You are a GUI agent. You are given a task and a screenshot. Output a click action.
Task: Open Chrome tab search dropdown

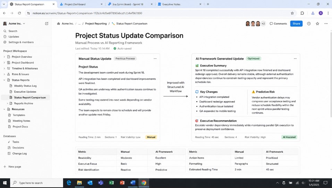[x=4, y=4]
